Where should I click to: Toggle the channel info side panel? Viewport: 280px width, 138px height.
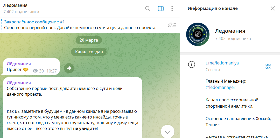point(161,9)
